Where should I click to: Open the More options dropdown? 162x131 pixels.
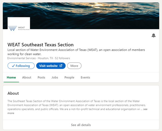click(74, 66)
